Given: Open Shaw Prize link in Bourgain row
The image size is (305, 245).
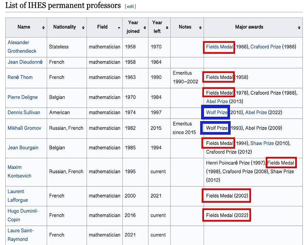Looking at the screenshot, I should click(x=262, y=143).
